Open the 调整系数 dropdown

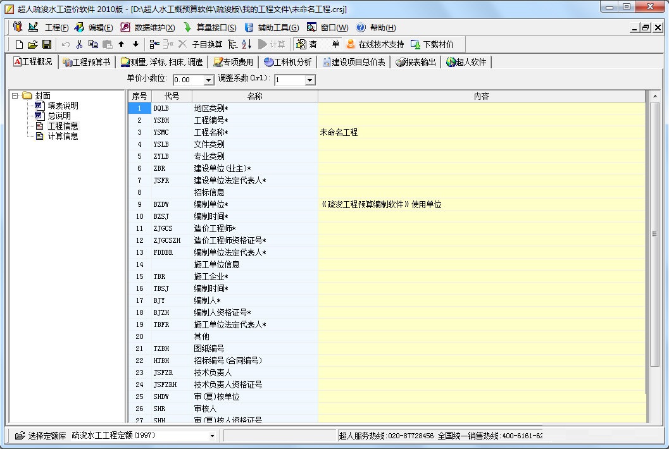tap(310, 80)
